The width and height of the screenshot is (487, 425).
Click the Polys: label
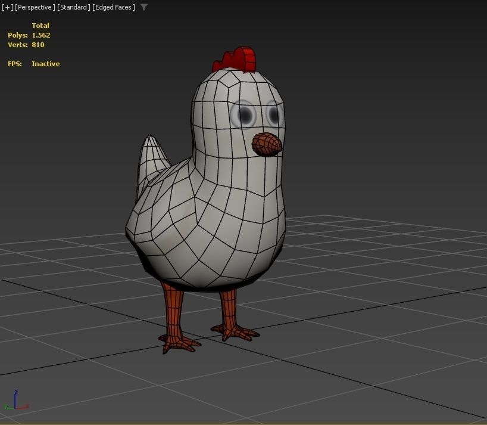pos(18,35)
